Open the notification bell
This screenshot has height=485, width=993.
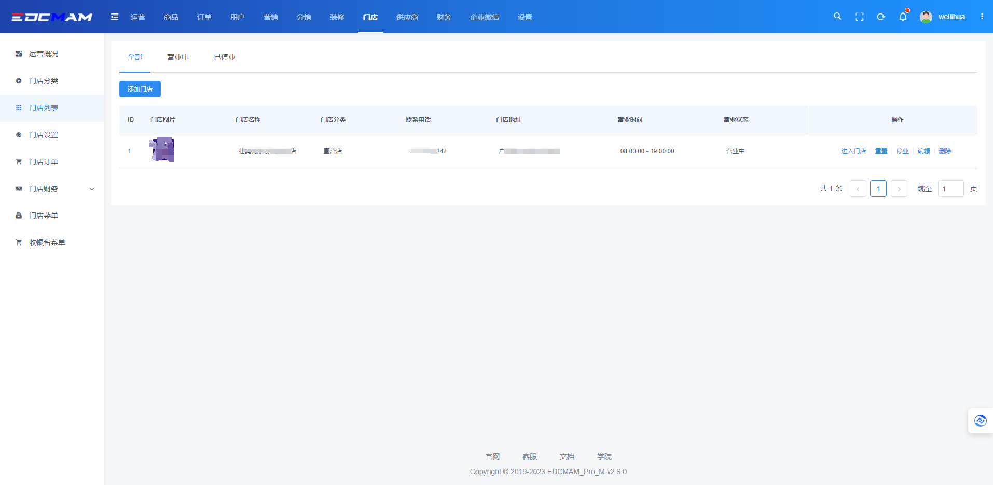point(903,17)
